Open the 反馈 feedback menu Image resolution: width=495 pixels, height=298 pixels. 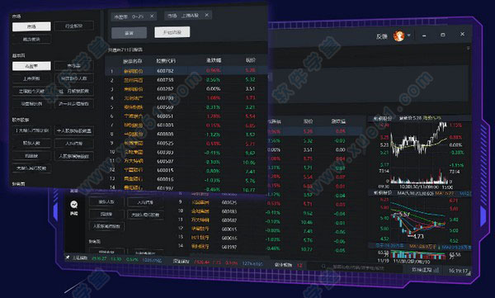pyautogui.click(x=382, y=36)
